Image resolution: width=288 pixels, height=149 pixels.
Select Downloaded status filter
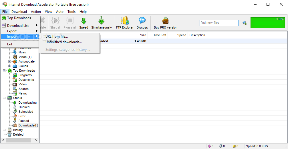tap(28, 126)
